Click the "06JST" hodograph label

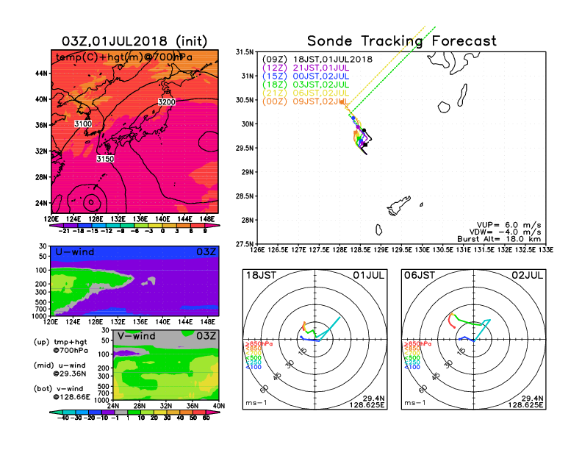point(420,276)
